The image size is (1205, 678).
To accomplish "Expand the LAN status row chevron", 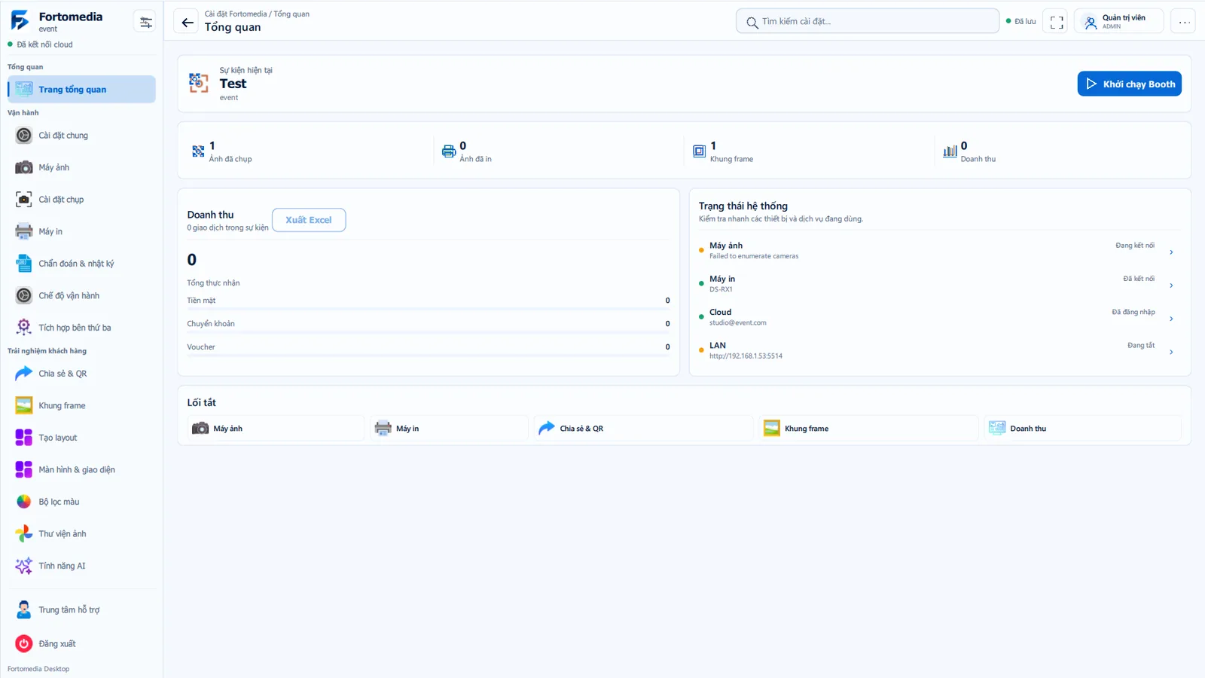I will point(1171,352).
